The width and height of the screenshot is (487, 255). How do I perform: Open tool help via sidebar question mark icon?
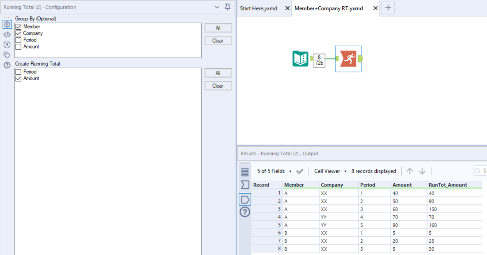7,65
